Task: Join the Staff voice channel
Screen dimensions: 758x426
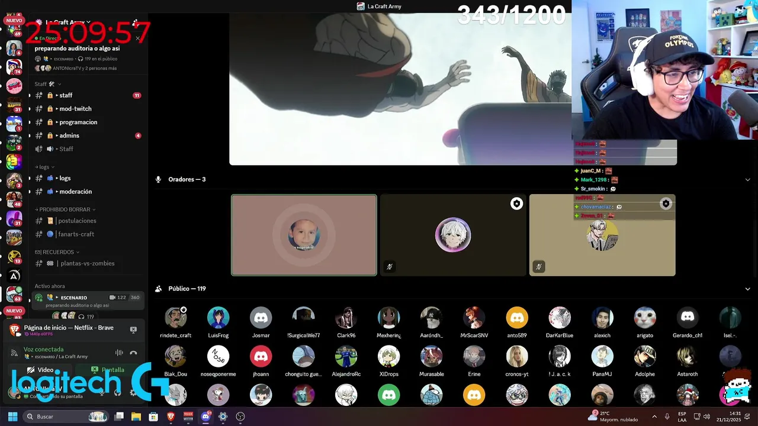Action: coord(87,149)
